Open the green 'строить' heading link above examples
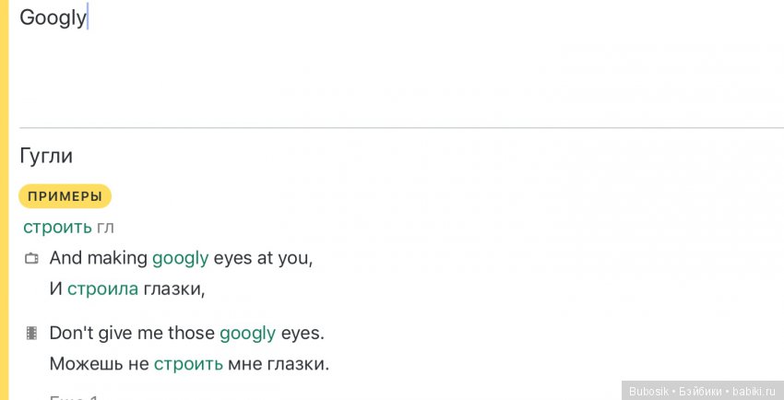 (x=57, y=227)
